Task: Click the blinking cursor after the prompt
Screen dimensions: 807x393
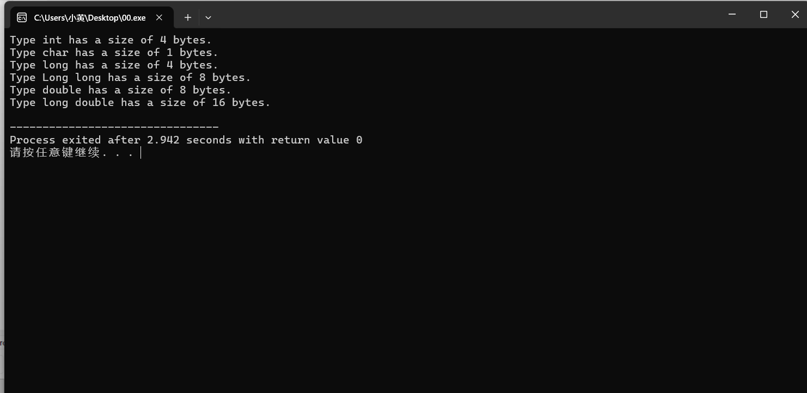Action: 140,153
